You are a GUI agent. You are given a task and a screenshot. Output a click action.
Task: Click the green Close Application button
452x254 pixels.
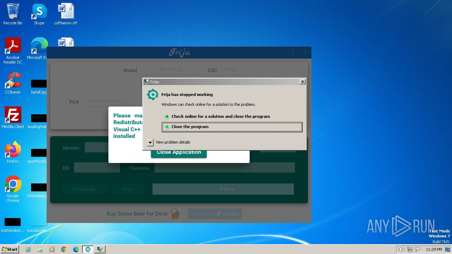click(179, 153)
